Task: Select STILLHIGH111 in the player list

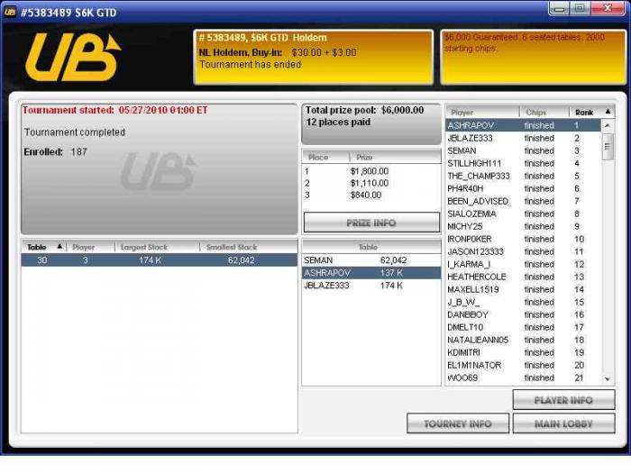Action: point(523,163)
